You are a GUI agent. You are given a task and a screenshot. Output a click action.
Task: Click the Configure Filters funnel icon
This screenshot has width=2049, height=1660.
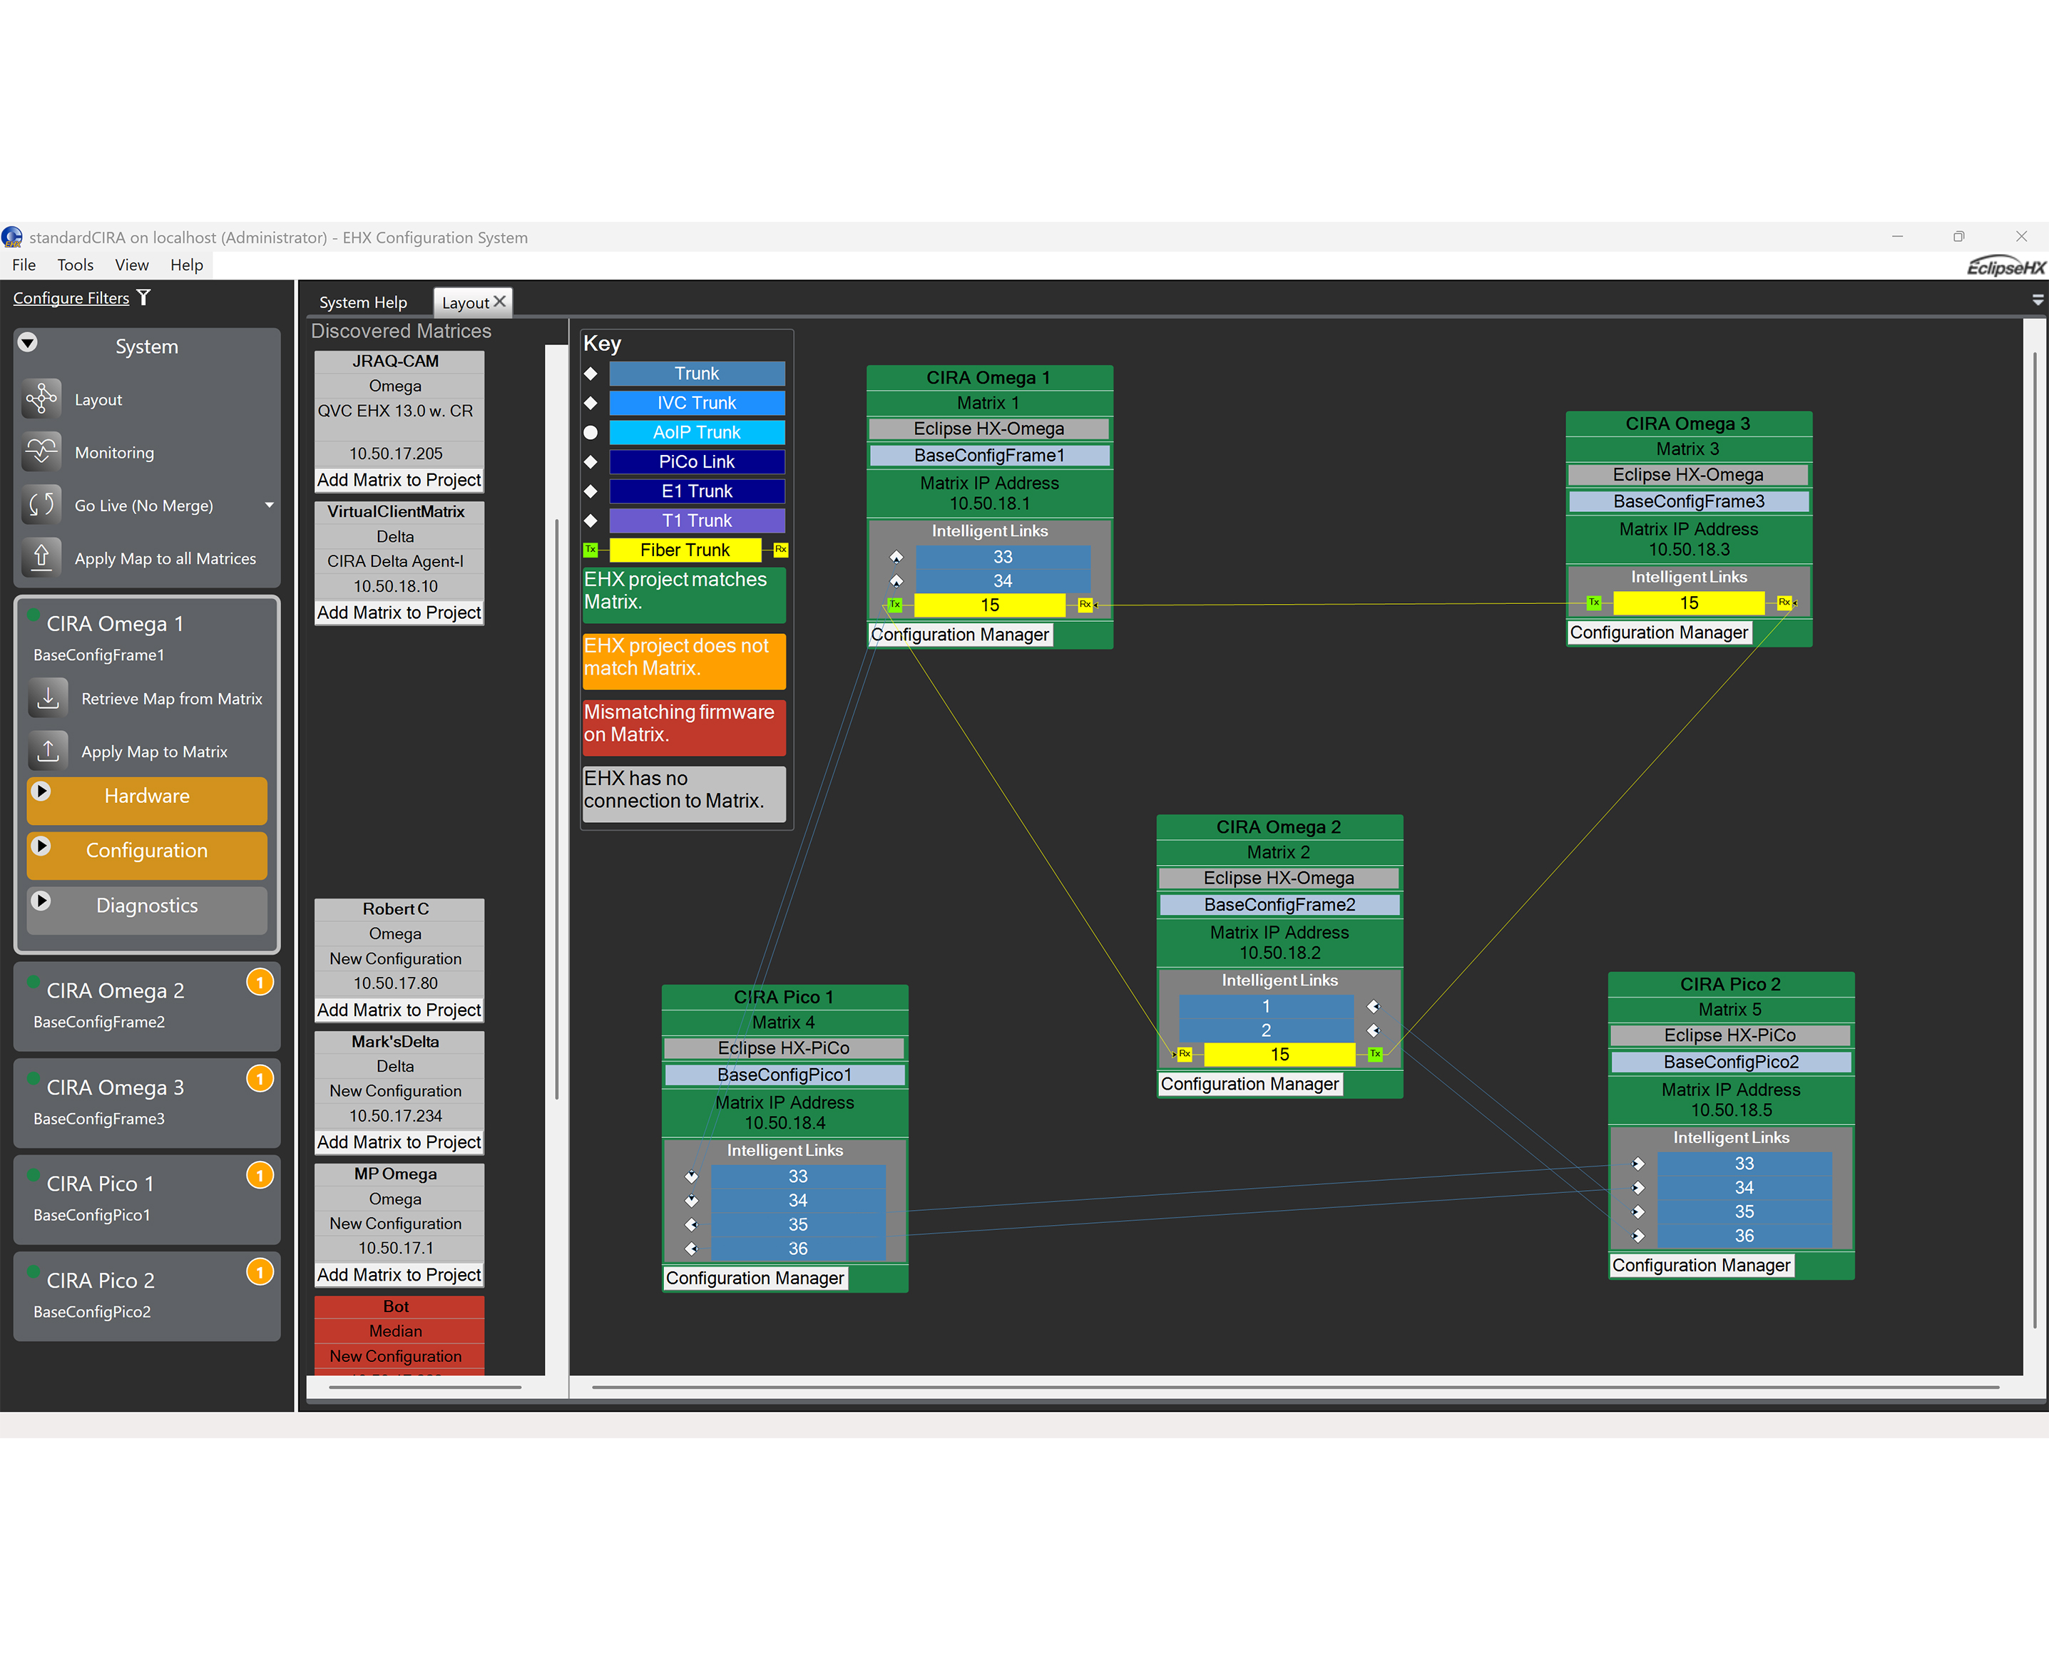[x=143, y=297]
